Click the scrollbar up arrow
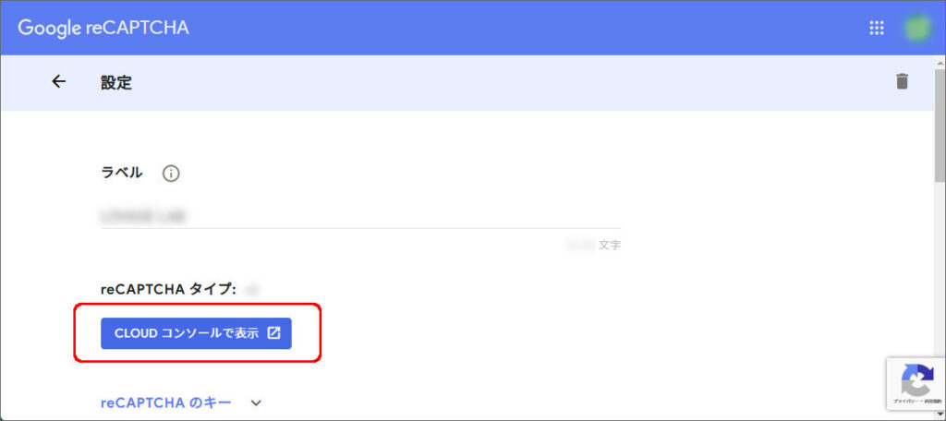The image size is (946, 421). coord(940,62)
